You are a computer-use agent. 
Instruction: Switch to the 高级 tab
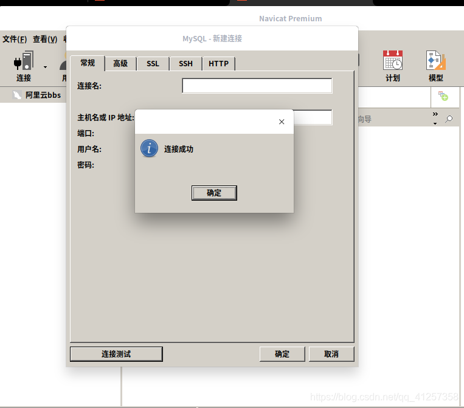click(120, 64)
